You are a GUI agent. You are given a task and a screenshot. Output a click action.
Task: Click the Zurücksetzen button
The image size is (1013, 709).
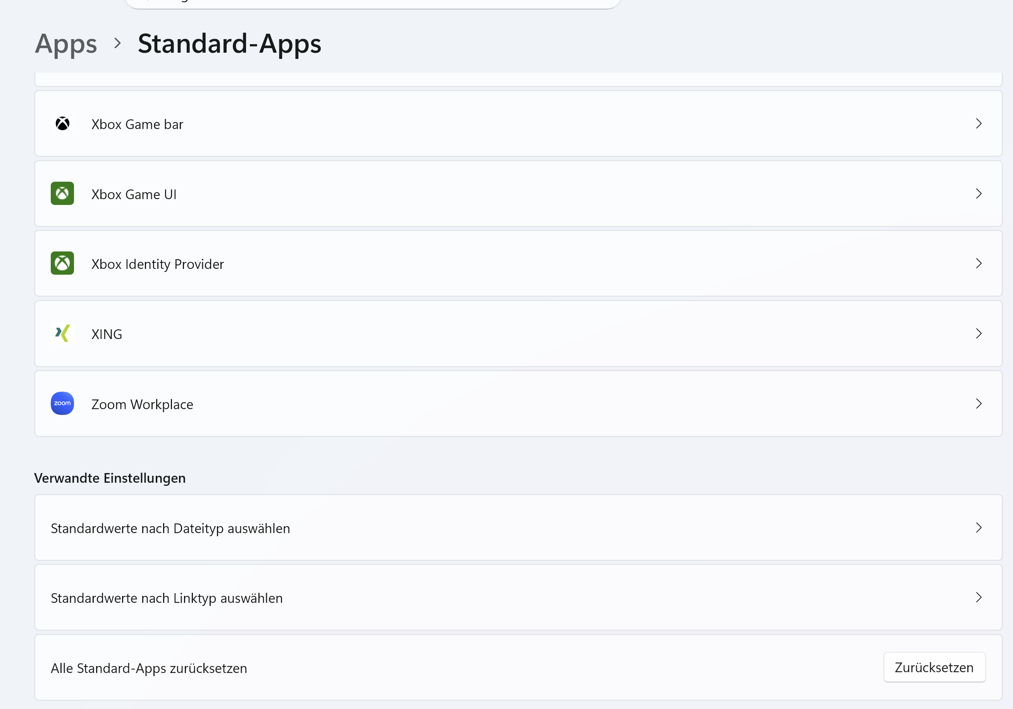934,668
